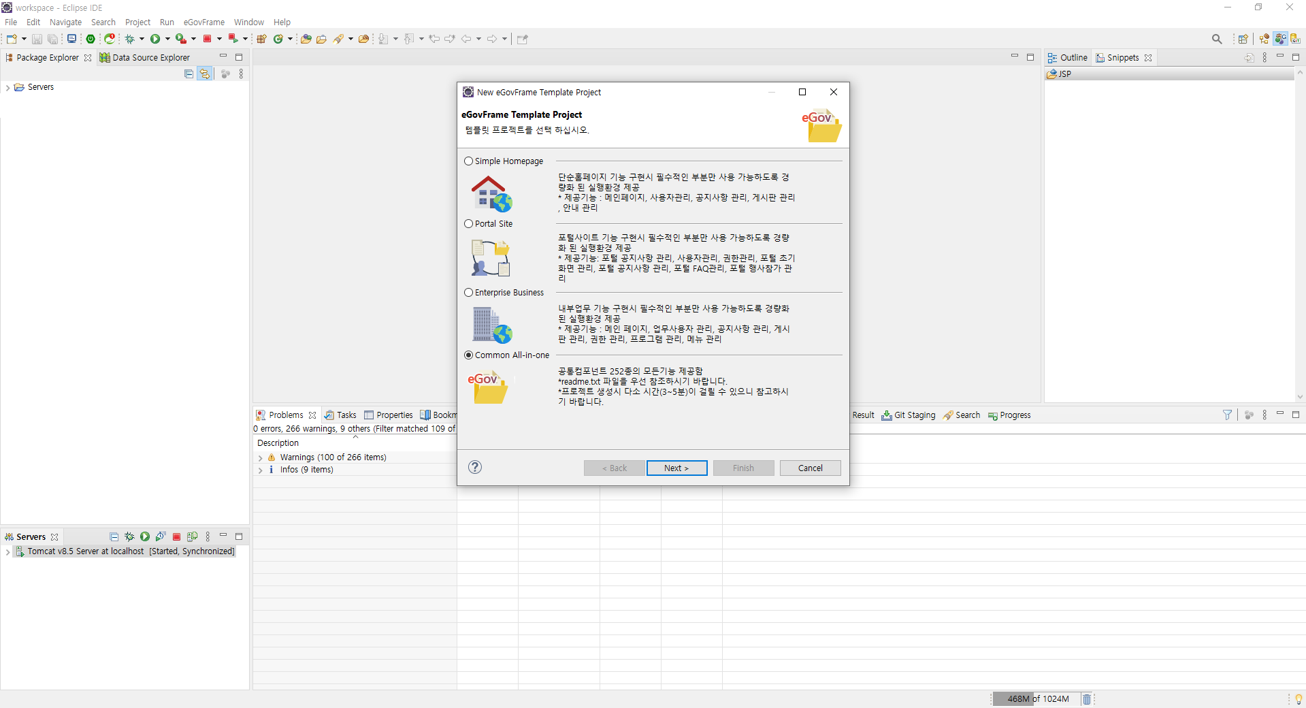Select the Simple Homepage radio button
The width and height of the screenshot is (1306, 708).
(468, 161)
